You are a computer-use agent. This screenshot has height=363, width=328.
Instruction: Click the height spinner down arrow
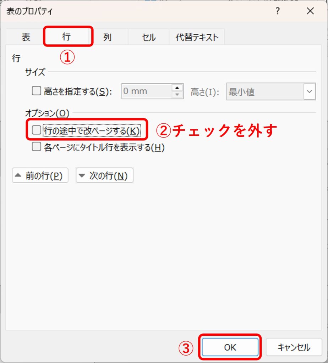pos(177,95)
